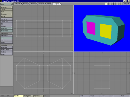Switch to Layout application button
130x97 pixels.
(x=126, y=4)
